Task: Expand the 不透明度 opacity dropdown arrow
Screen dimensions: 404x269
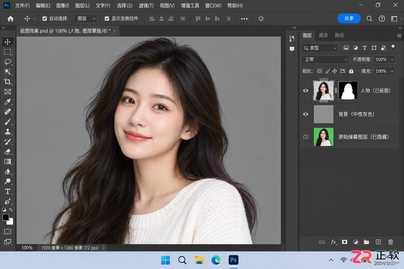Action: (x=392, y=59)
